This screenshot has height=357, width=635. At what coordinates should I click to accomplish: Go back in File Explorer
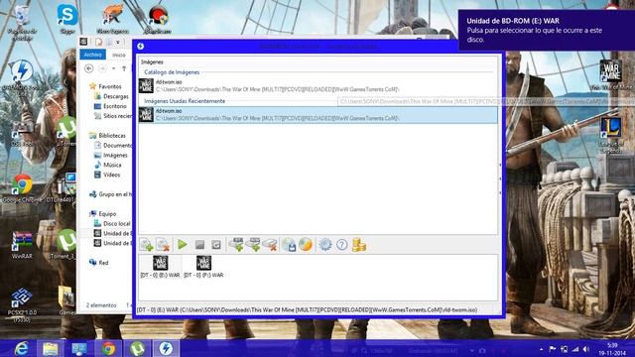(x=89, y=68)
